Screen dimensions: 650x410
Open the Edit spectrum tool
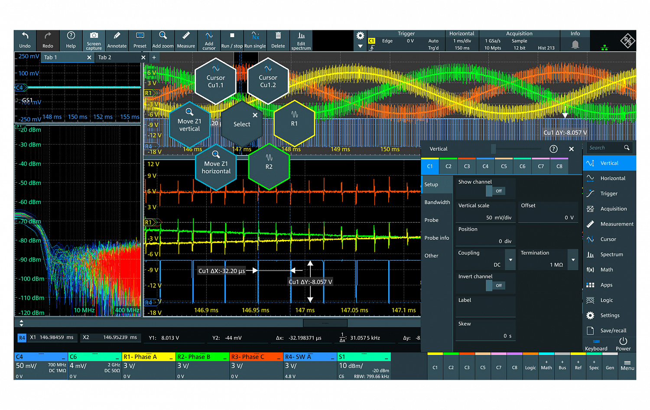pyautogui.click(x=301, y=40)
